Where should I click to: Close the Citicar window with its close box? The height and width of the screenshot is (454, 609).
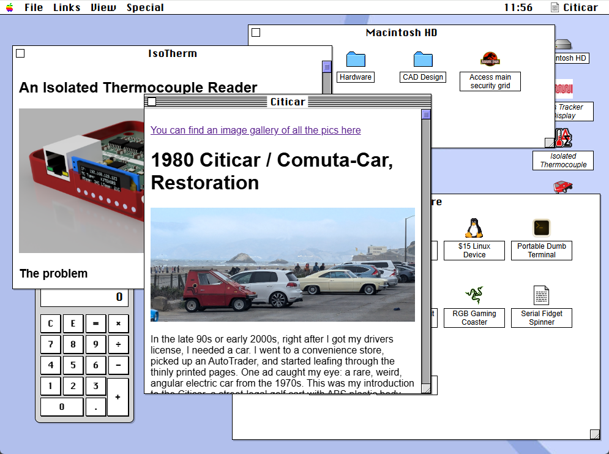(x=152, y=102)
